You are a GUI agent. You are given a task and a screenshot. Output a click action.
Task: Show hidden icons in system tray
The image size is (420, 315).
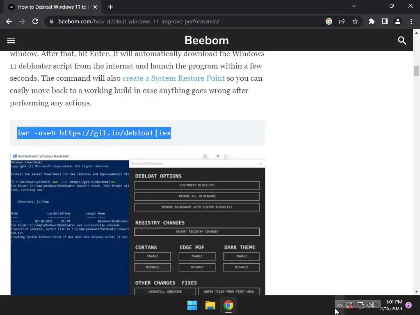[x=339, y=305]
